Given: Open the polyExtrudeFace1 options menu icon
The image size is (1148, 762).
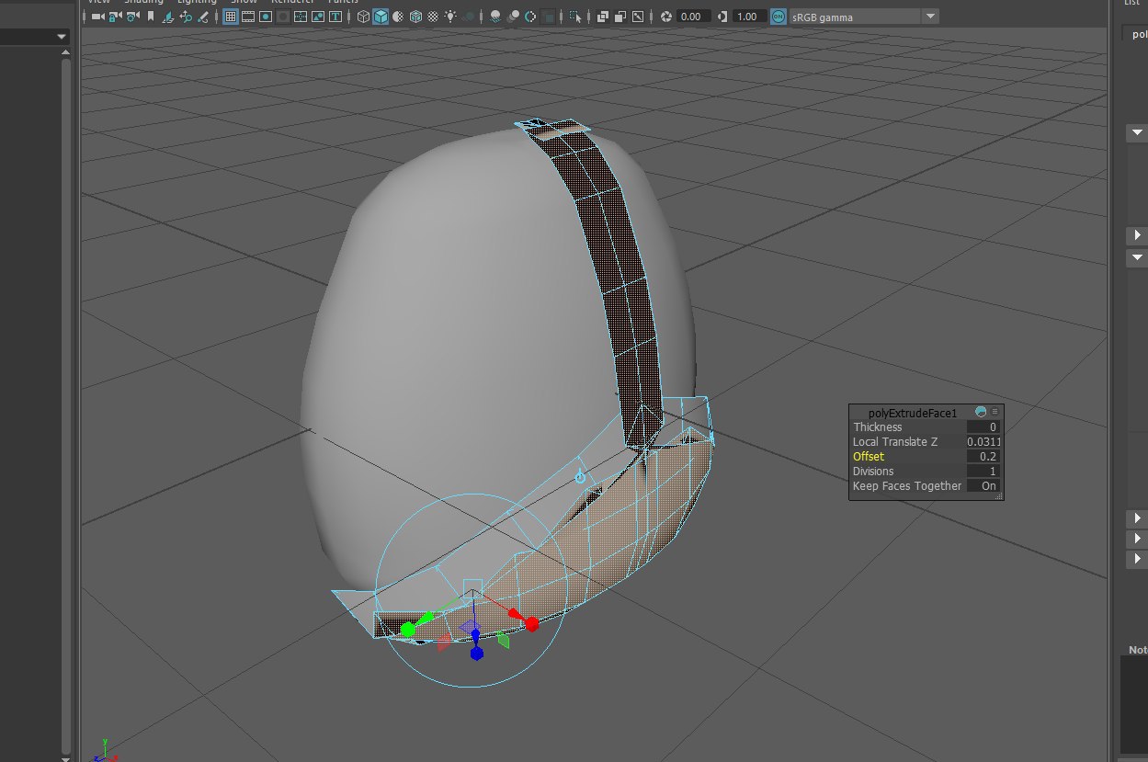Looking at the screenshot, I should pyautogui.click(x=995, y=412).
